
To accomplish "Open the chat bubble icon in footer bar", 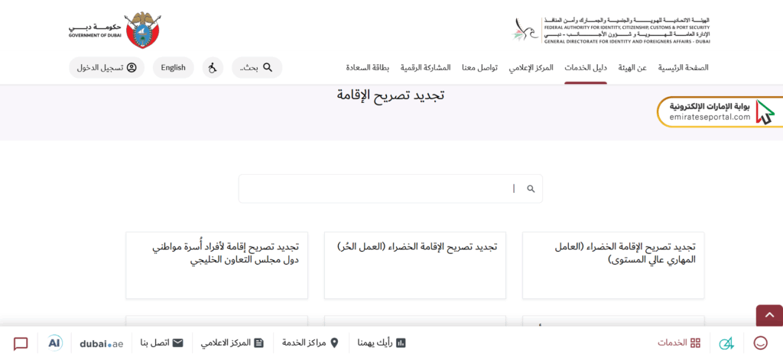I will coord(21,343).
